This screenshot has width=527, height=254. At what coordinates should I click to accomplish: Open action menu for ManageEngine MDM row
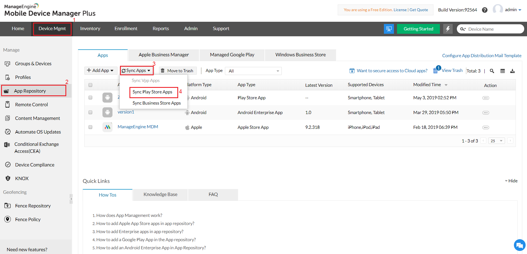[486, 127]
